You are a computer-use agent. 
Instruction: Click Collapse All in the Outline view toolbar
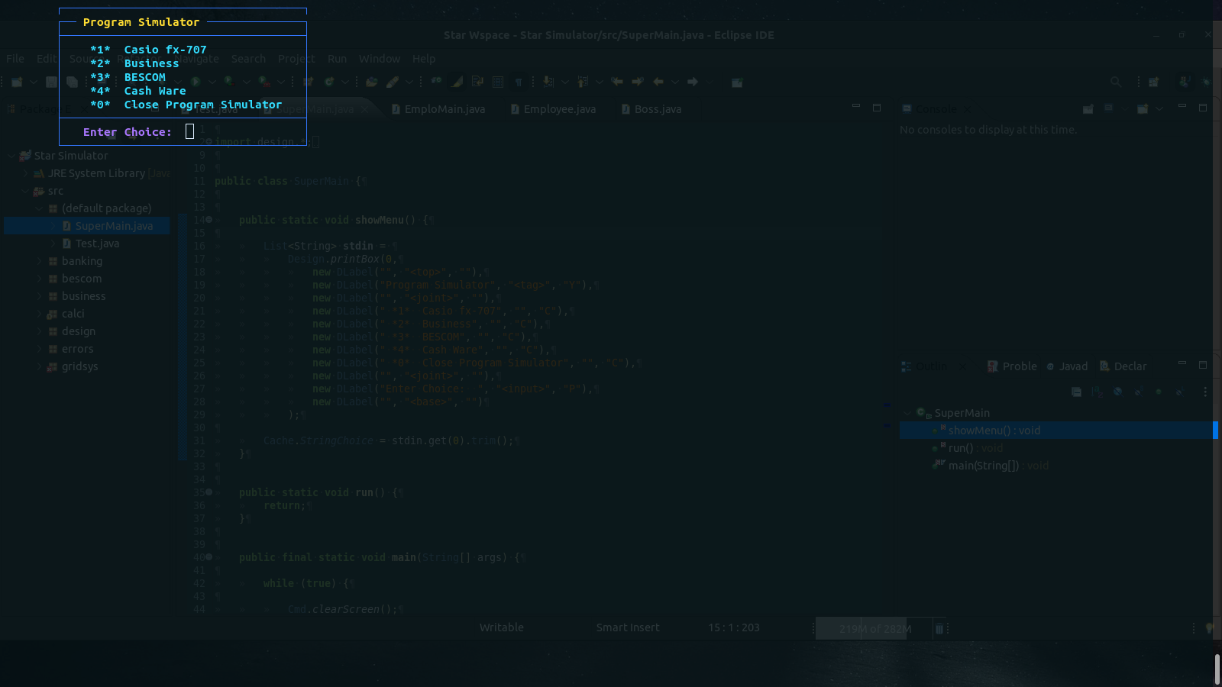pos(1077,392)
